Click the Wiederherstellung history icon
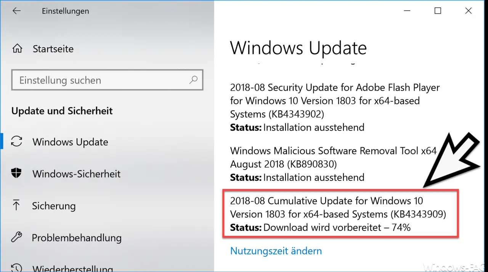The width and height of the screenshot is (488, 272). [16, 267]
